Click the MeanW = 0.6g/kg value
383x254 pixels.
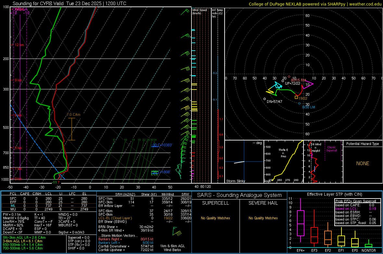[16, 218]
